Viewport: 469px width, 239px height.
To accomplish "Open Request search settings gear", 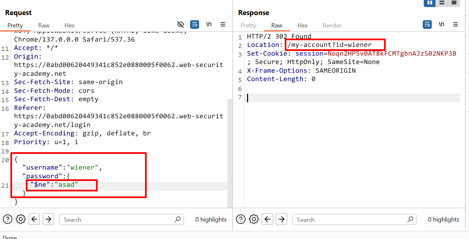I will (21, 220).
